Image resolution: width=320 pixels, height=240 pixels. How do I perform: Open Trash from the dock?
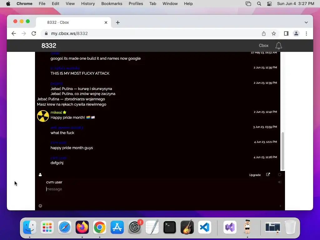(x=290, y=227)
